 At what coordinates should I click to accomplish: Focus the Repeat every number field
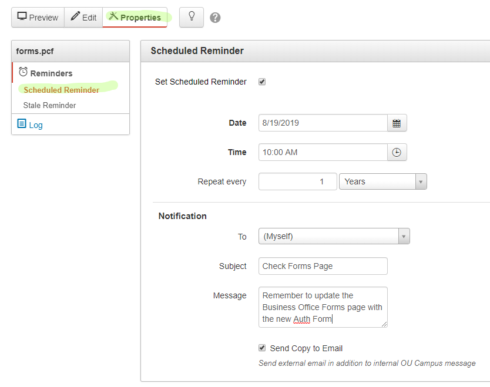point(297,181)
